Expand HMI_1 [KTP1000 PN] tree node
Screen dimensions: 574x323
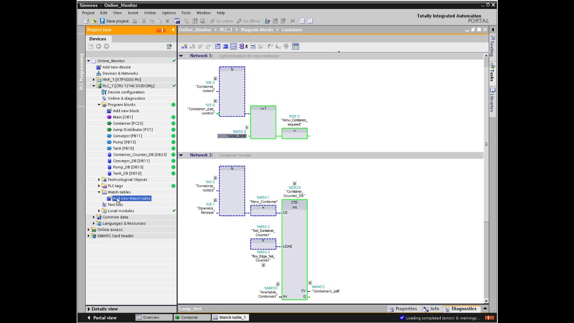94,79
